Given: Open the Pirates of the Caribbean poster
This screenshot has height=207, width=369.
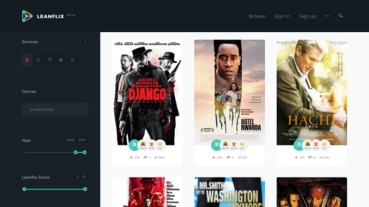Looking at the screenshot, I should 312,192.
